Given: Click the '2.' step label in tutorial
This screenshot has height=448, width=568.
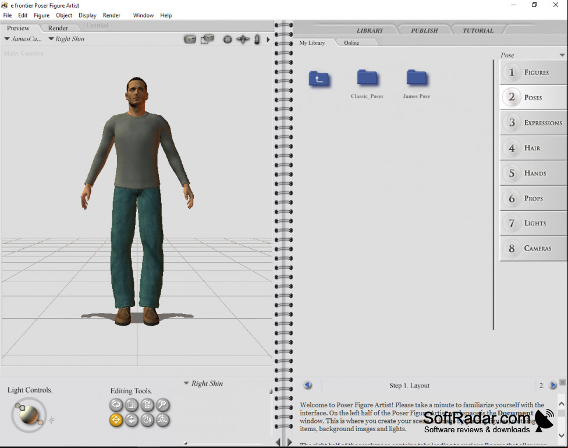Looking at the screenshot, I should (542, 385).
